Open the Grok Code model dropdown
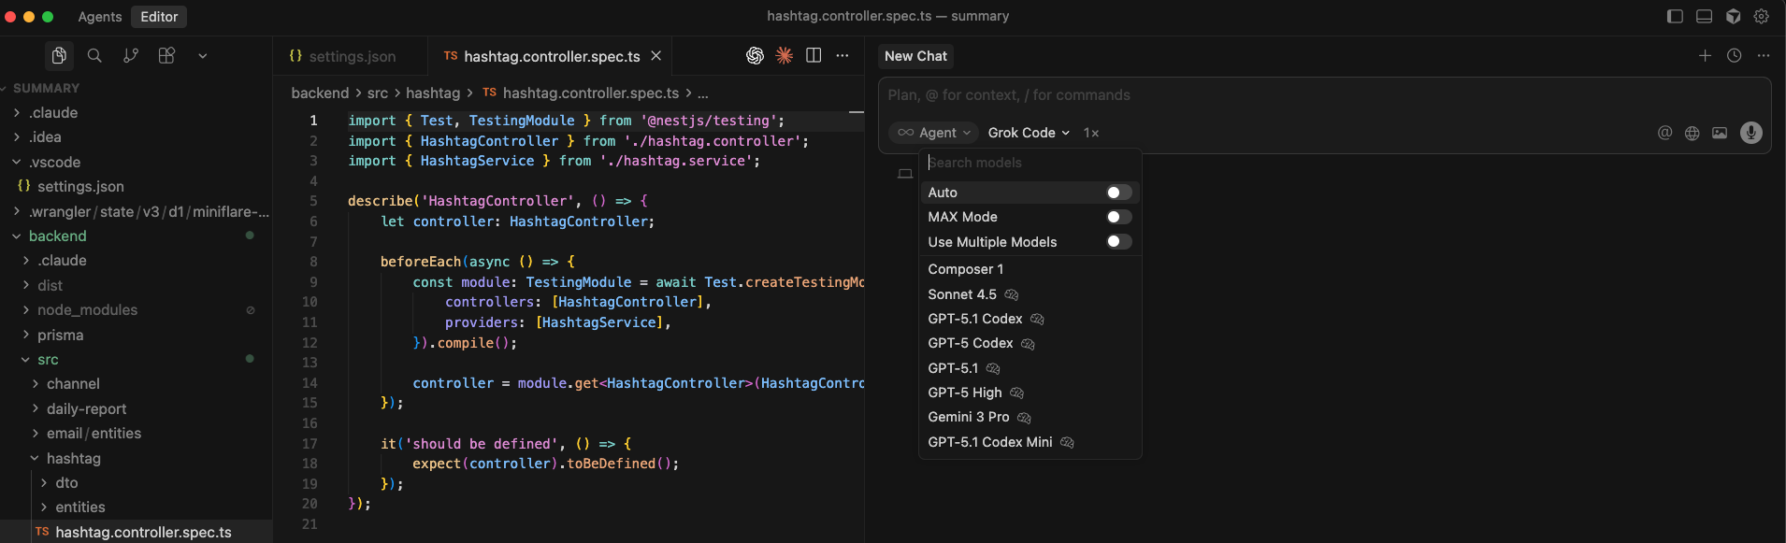The image size is (1786, 543). click(1029, 133)
